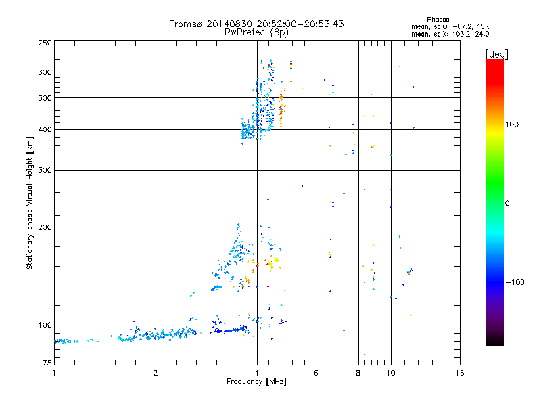541x406 pixels.
Task: Click the x-axis label '2'
Action: click(156, 373)
